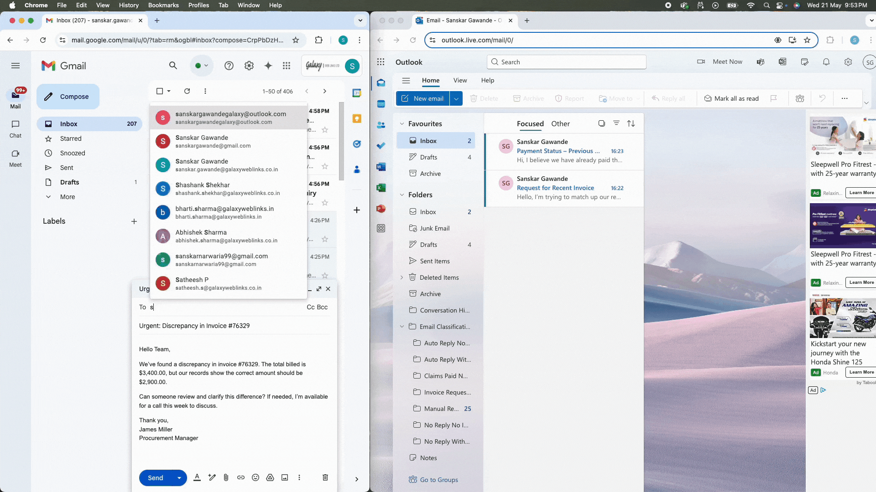
Task: Click the insert link icon in compose
Action: 241,477
